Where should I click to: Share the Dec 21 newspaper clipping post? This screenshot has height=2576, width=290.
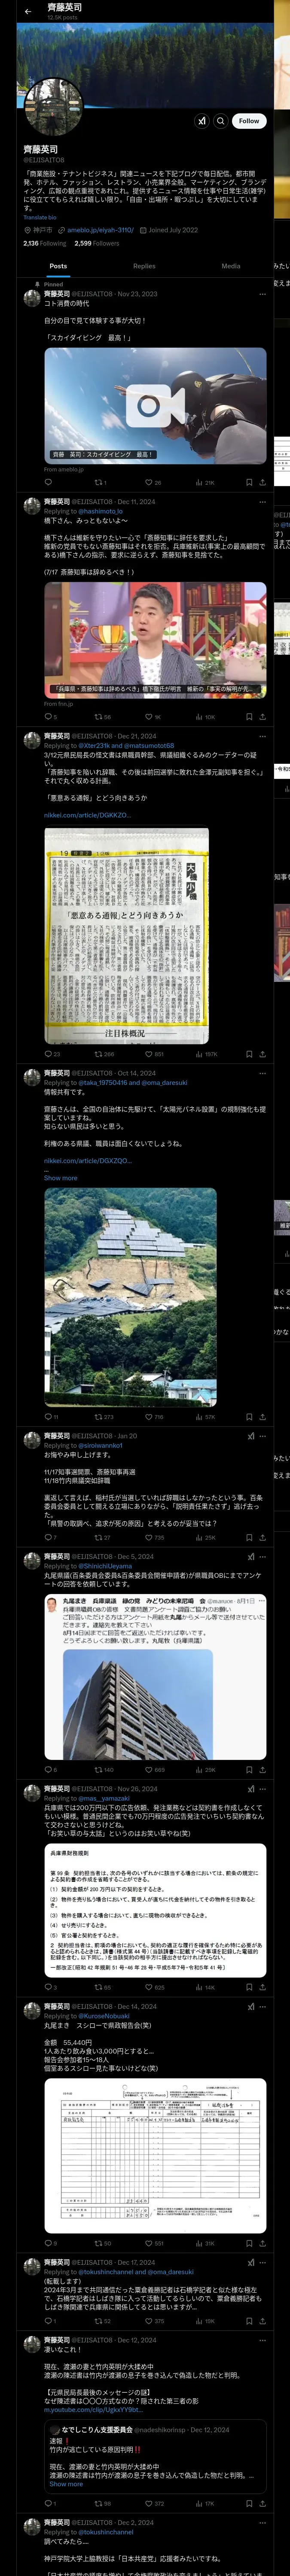(263, 1053)
